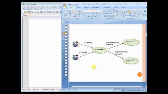
Task: Open Encoding menu in Notepad++
Action: click(x=45, y=7)
